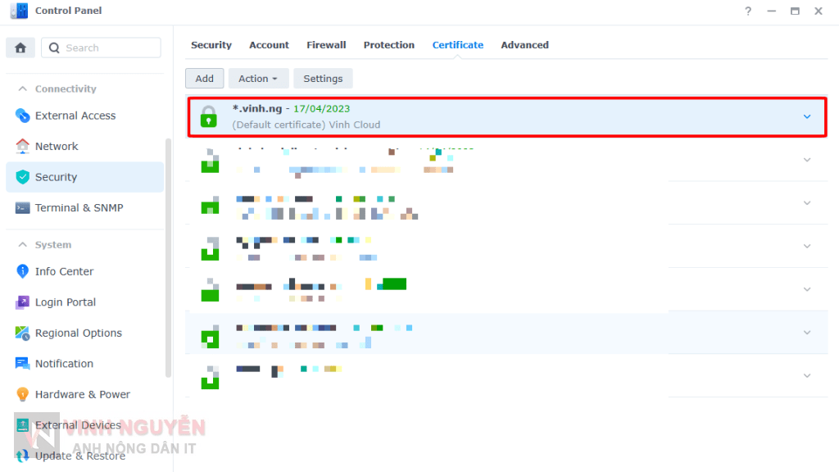The width and height of the screenshot is (839, 472).
Task: Collapse the System section
Action: point(20,244)
